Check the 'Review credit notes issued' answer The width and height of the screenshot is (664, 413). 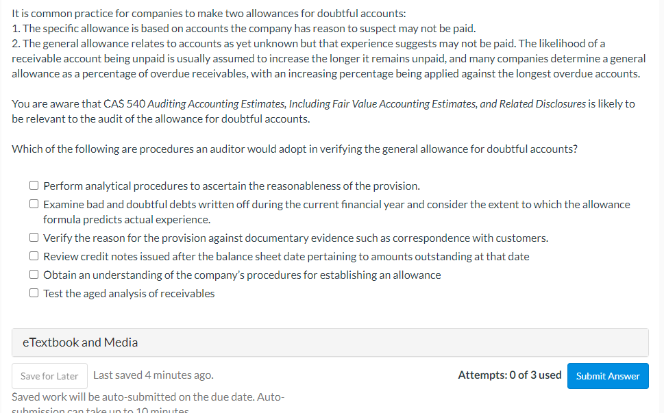click(34, 255)
